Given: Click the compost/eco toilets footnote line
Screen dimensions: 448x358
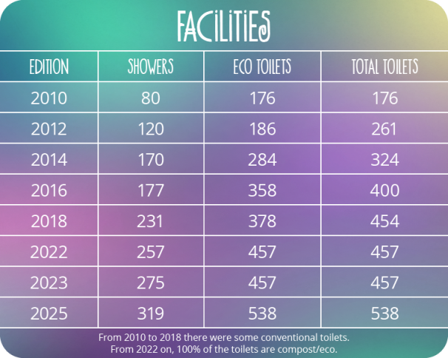Looking at the screenshot, I should (224, 349).
